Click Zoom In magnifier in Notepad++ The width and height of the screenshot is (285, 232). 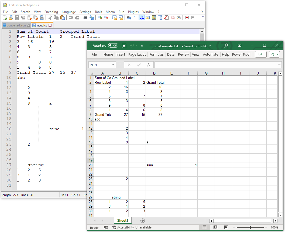100,18
